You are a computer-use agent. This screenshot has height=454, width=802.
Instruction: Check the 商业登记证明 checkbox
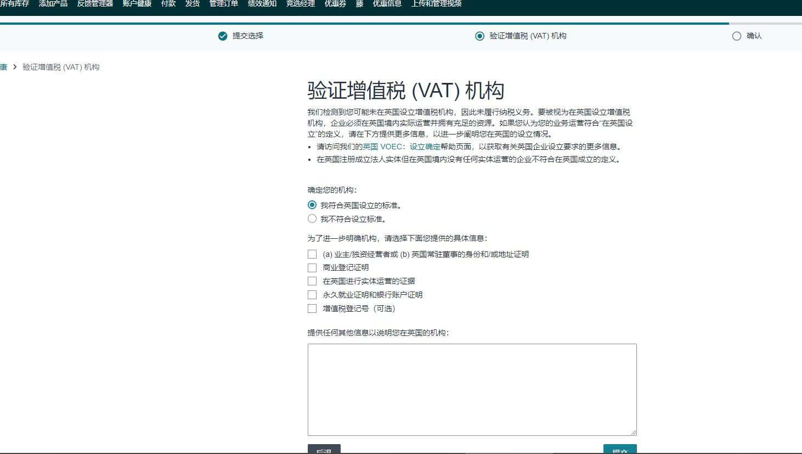[x=312, y=268]
